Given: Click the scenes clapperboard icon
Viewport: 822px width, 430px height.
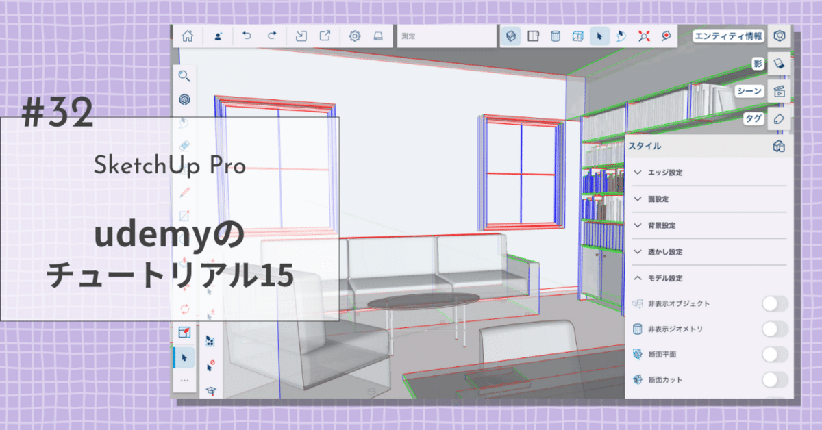Looking at the screenshot, I should (780, 90).
